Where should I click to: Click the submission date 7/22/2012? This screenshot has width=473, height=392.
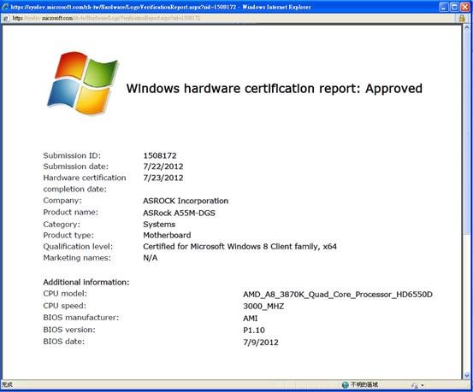163,167
